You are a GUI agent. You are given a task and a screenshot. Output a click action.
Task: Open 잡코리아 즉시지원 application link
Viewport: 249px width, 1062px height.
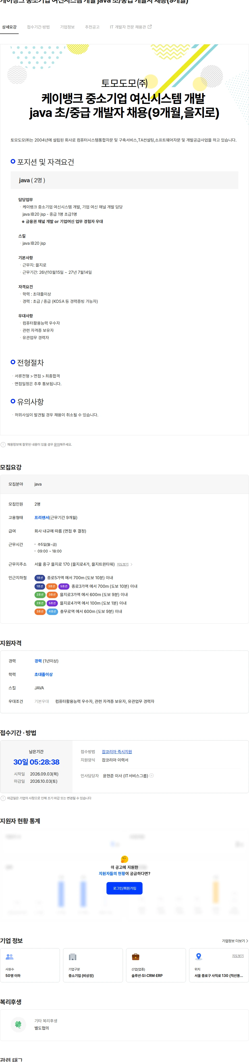(117, 752)
